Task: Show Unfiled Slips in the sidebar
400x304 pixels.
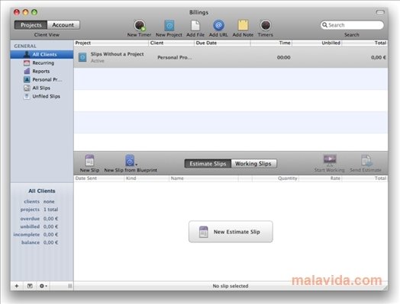Action: click(x=42, y=97)
